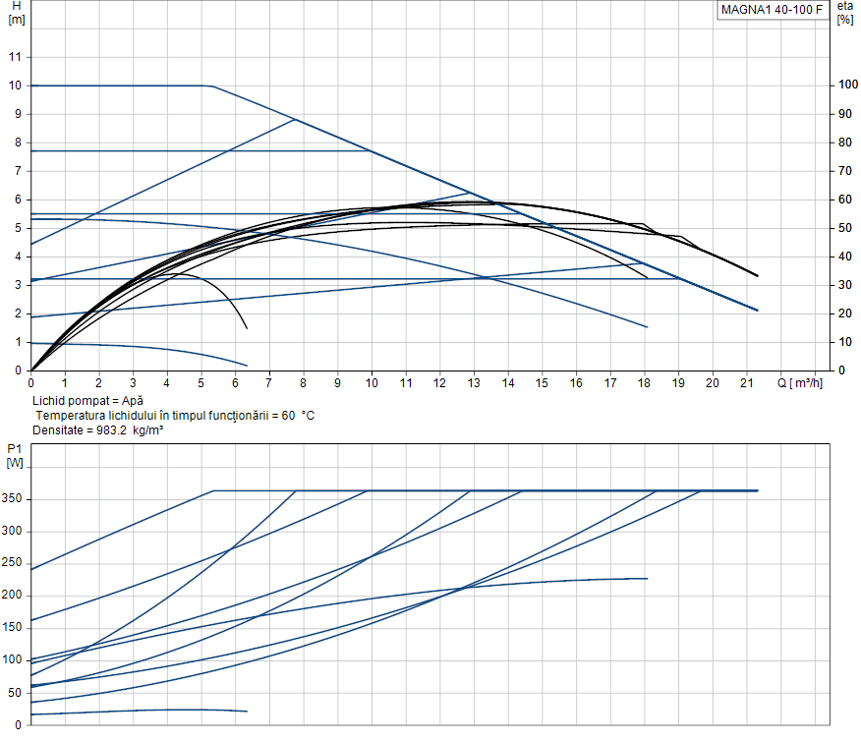This screenshot has width=861, height=742.
Task: Click the 250 tick on the P1 axis
Action: coord(13,563)
